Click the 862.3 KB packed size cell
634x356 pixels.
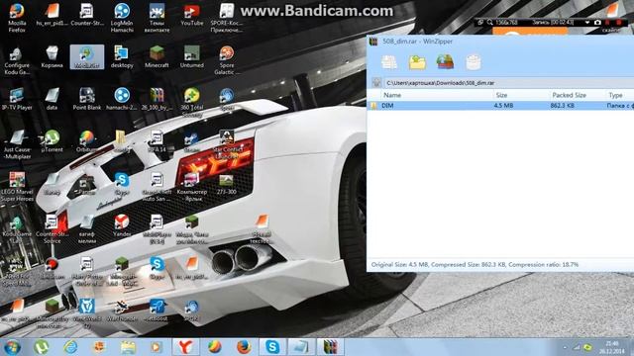point(563,106)
